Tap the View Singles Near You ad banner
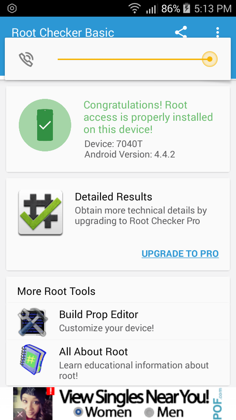This screenshot has height=420, width=236. coord(118,403)
